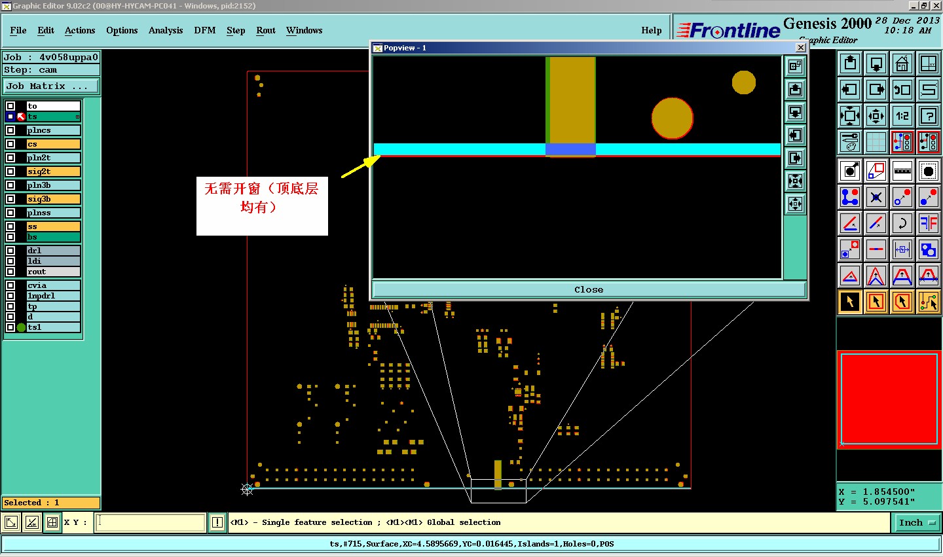The height and width of the screenshot is (557, 943).
Task: Click the rotate arrow icon
Action: coord(902,223)
